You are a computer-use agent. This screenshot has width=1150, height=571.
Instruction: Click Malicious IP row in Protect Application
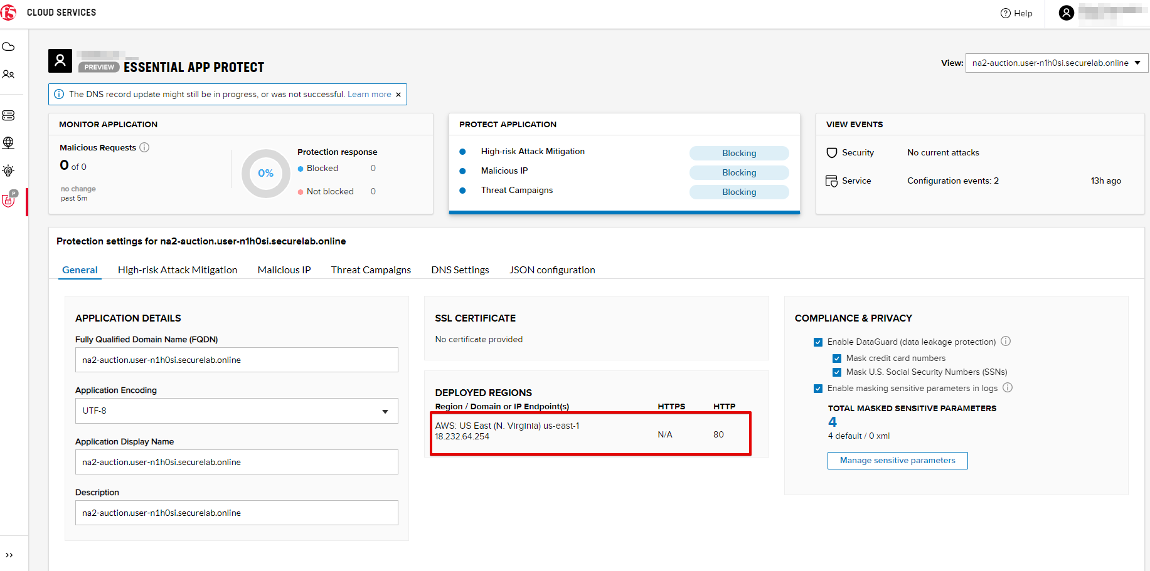[504, 170]
